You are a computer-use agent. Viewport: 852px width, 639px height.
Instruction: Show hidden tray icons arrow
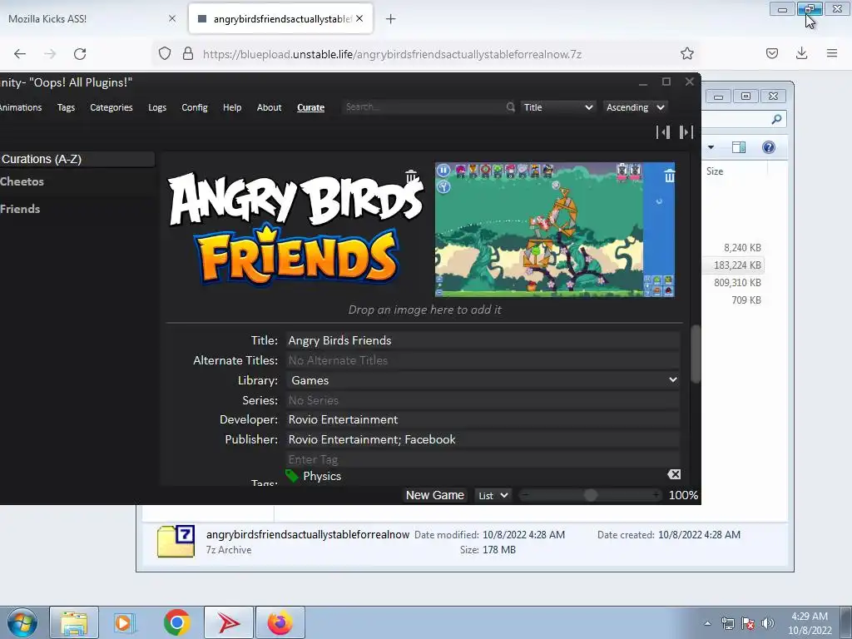coord(707,623)
